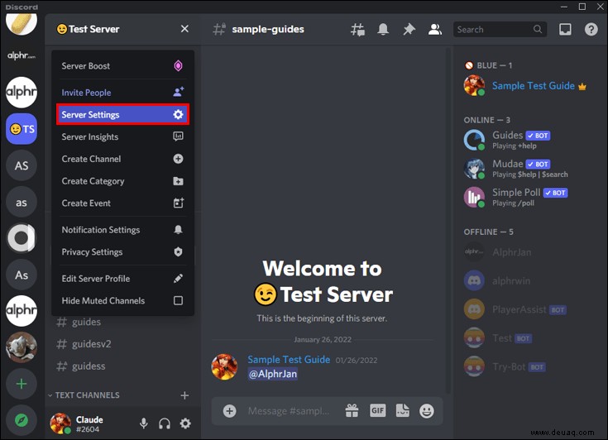Open the gift icon in message bar

(x=352, y=411)
